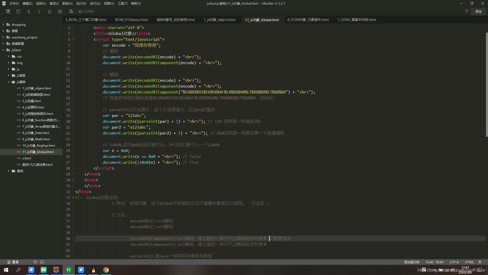
Task: Open 3_js变量.html file
Action: [x=32, y=101]
